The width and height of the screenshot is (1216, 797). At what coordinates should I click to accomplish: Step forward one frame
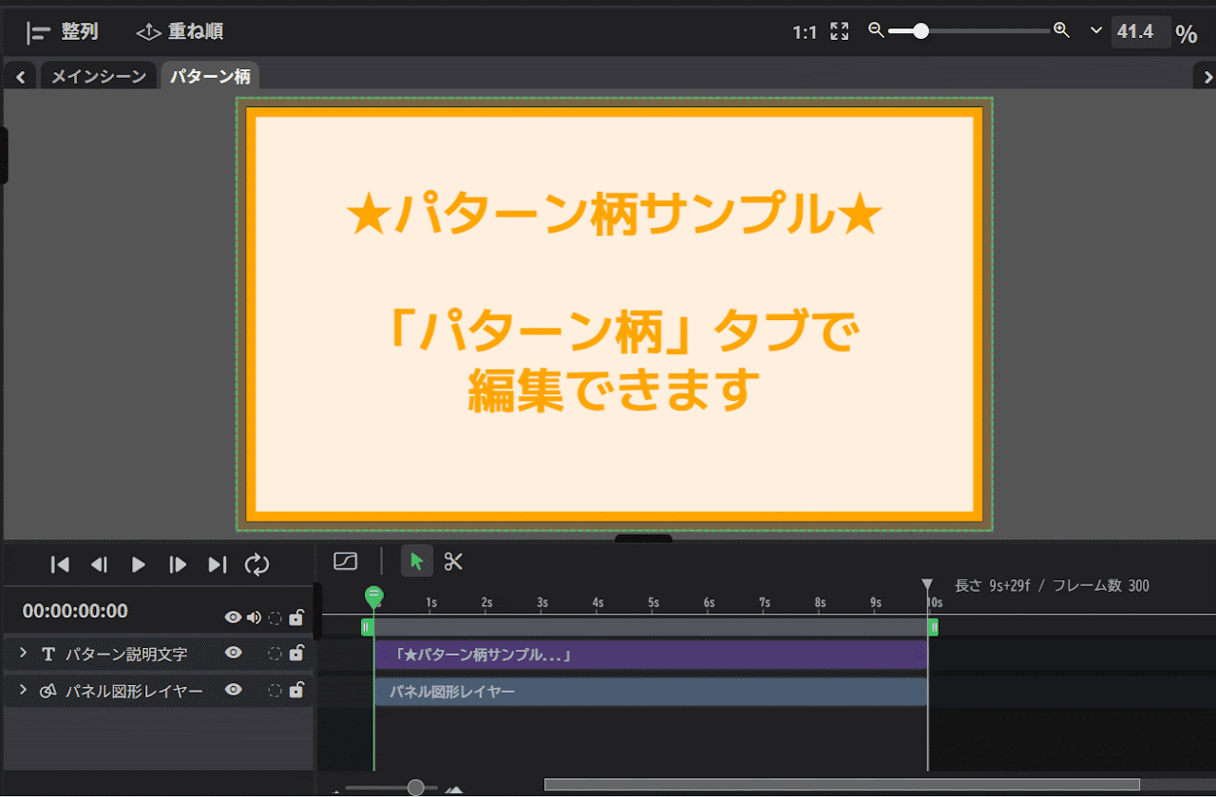pyautogui.click(x=178, y=564)
